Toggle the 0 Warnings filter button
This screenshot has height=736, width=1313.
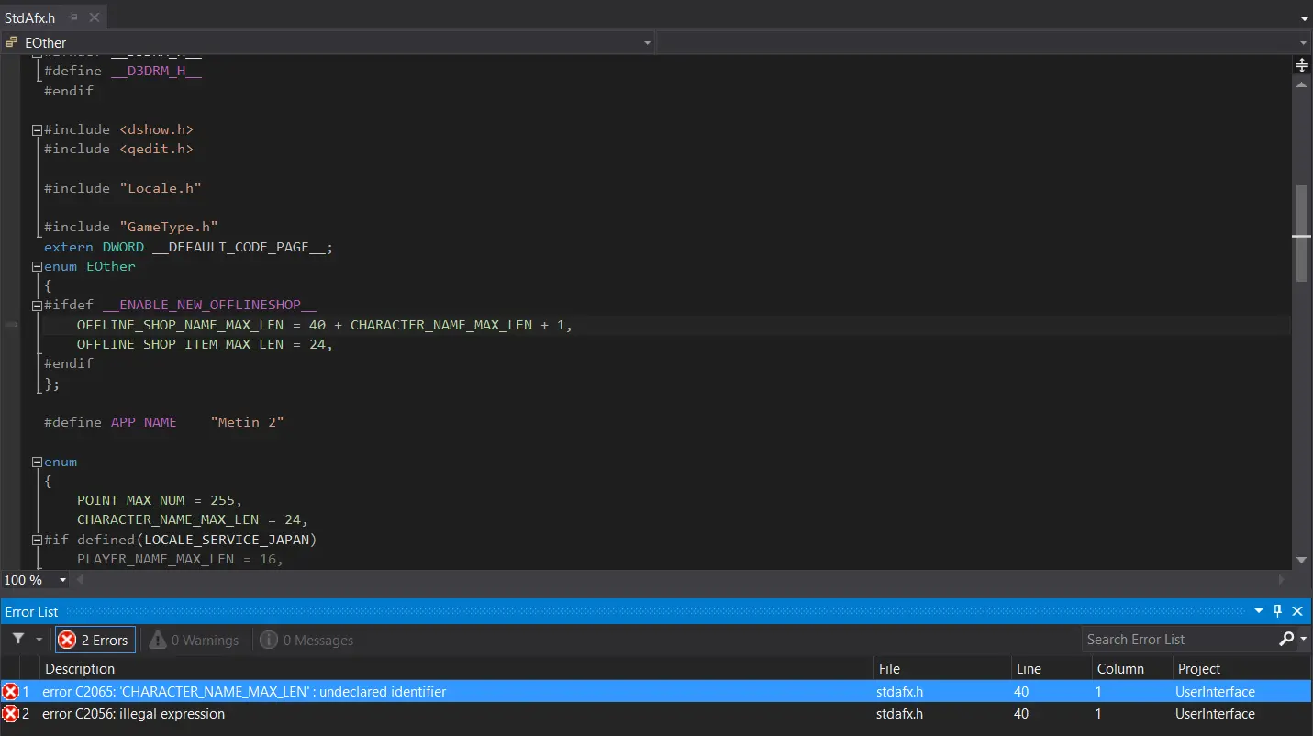click(x=194, y=640)
